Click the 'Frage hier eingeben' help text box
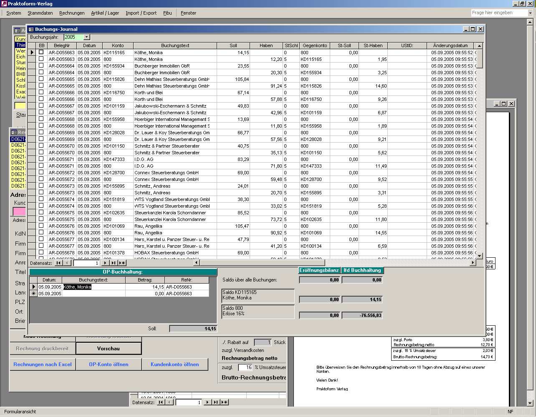The height and width of the screenshot is (417, 536). coord(499,13)
